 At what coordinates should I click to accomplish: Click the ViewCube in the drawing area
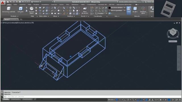(x=173, y=32)
